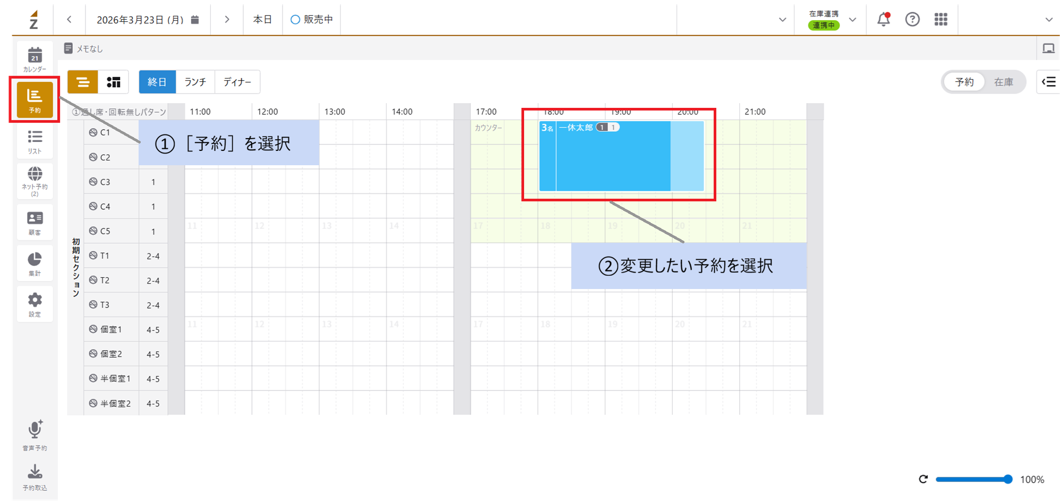Switch toggle to 予約 mode

click(964, 82)
